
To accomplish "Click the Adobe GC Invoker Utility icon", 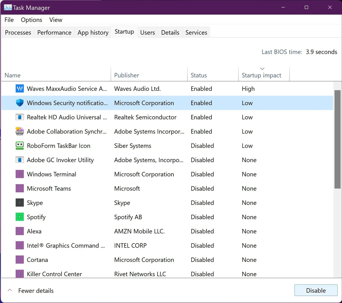I will pos(20,160).
